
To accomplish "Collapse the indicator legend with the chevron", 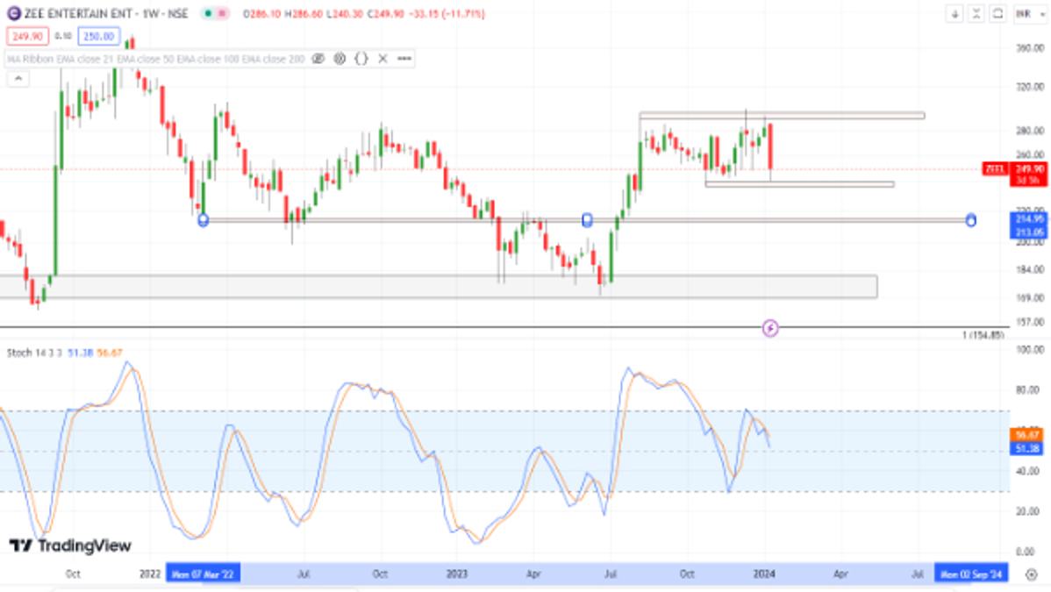I will click(x=18, y=79).
